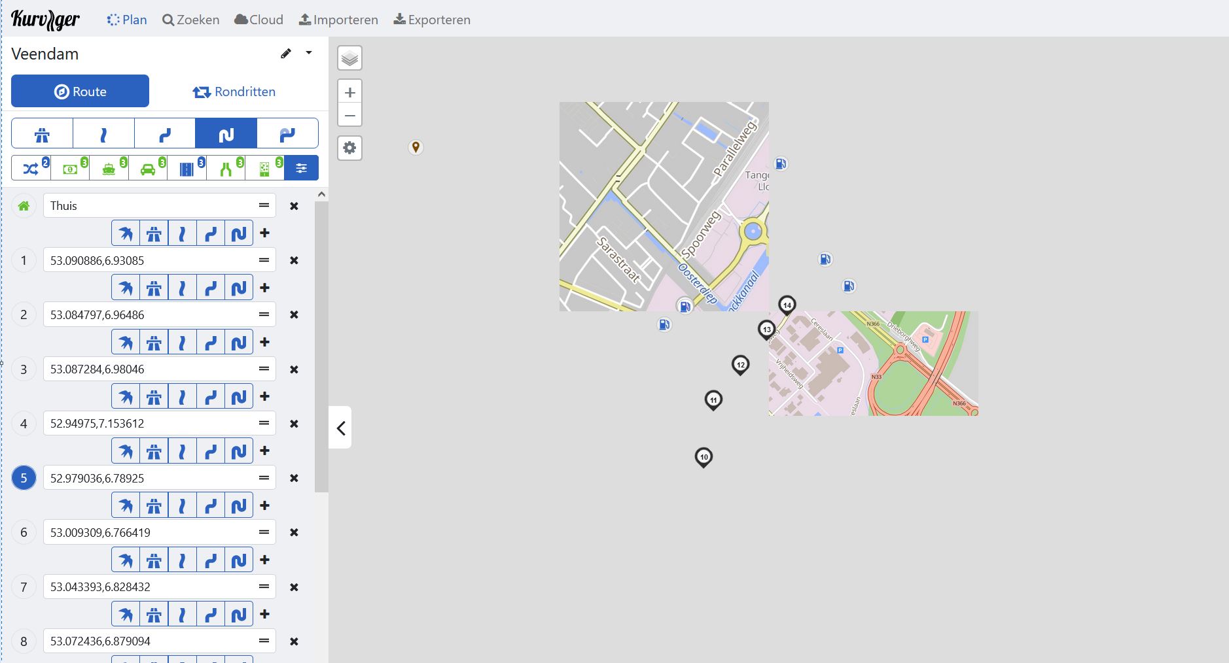Remove waypoint 4 from the route
Viewport: 1229px width, 663px height.
[x=294, y=424]
